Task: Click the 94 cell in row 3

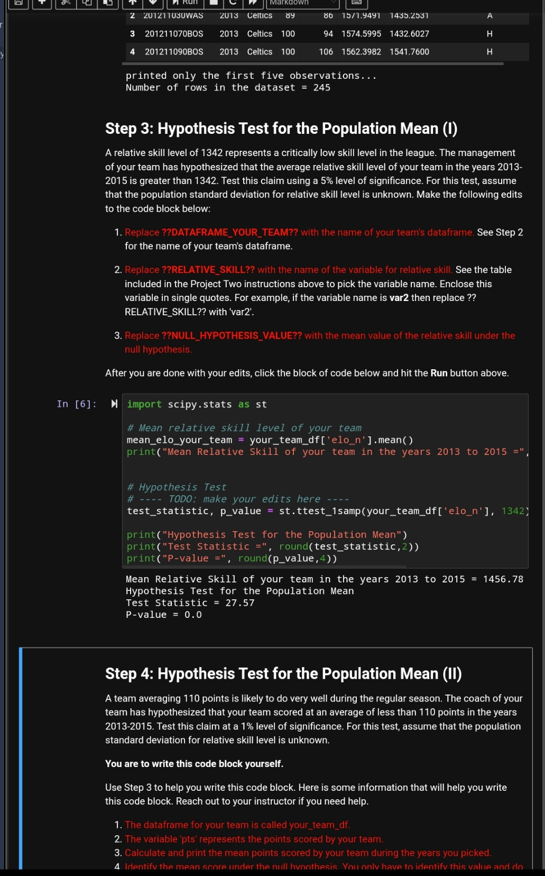Action: [328, 34]
